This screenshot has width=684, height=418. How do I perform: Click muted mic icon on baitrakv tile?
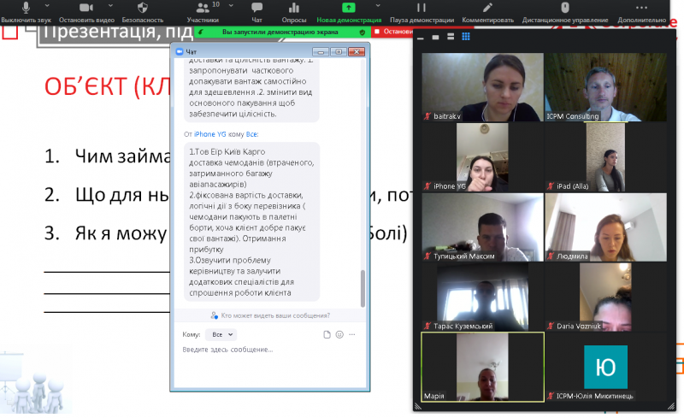click(427, 116)
